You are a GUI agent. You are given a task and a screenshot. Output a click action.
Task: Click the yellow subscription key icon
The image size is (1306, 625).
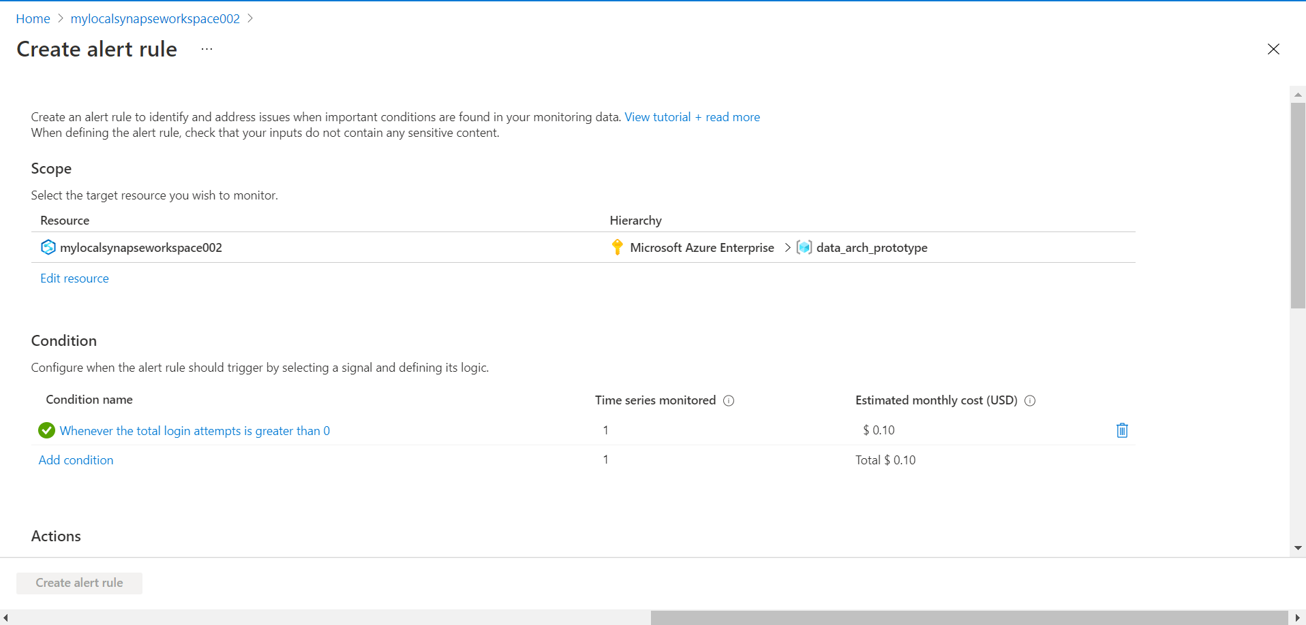click(x=617, y=247)
